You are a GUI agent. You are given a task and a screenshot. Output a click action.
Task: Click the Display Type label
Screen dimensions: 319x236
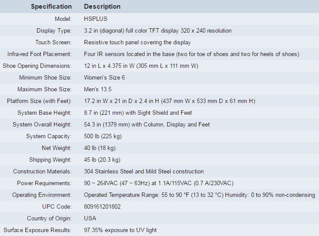pos(54,31)
